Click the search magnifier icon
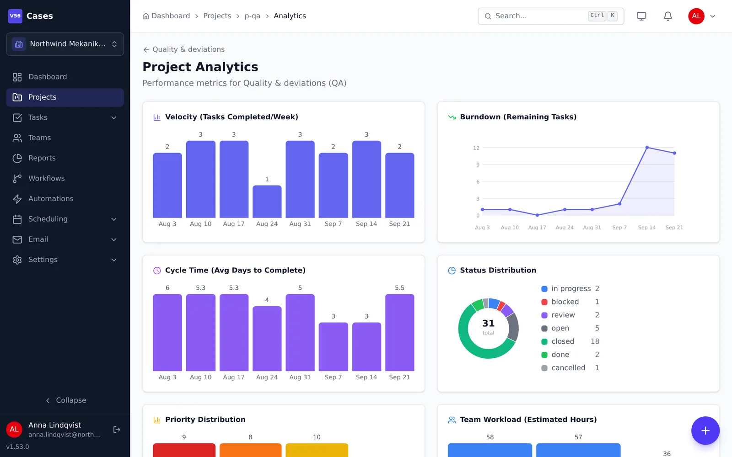 click(x=488, y=16)
